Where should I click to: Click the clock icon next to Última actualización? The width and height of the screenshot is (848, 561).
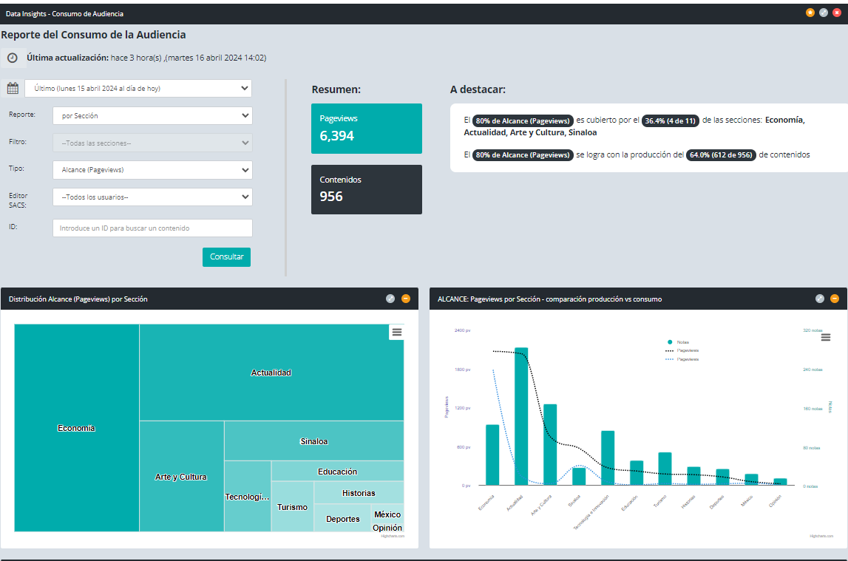tap(12, 58)
